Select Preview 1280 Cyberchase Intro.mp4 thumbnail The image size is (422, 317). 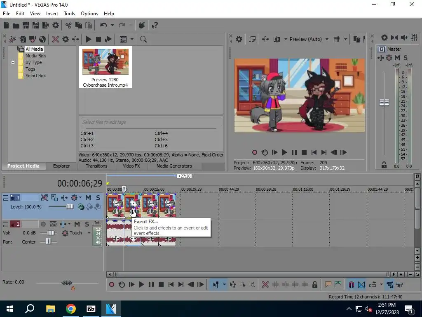[x=105, y=67]
